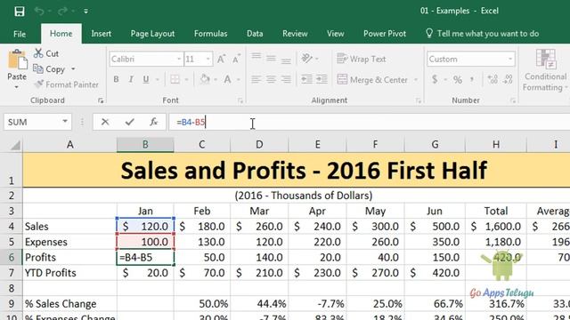Click Decrease Indent icon

coord(306,79)
